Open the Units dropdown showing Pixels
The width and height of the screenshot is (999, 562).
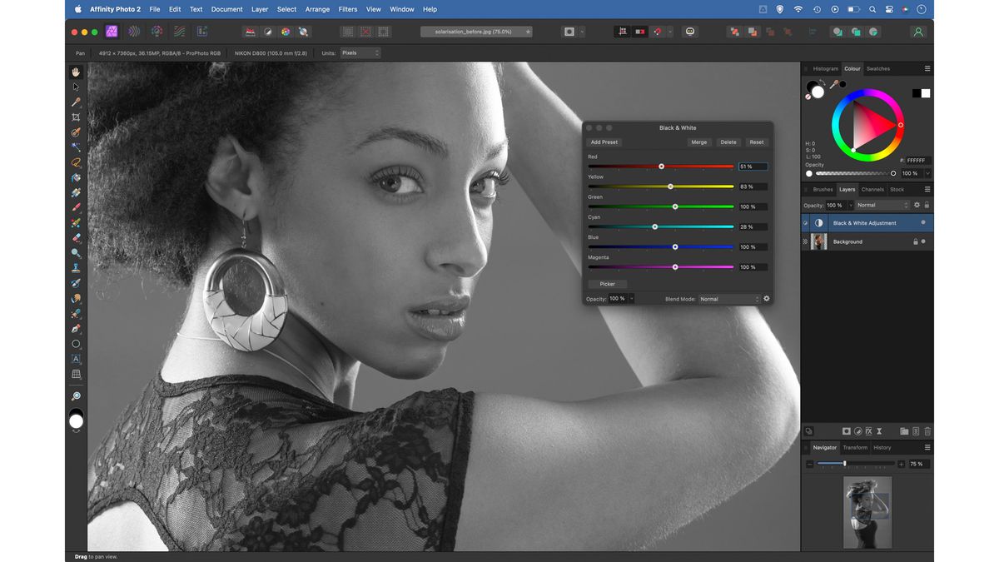(x=360, y=52)
